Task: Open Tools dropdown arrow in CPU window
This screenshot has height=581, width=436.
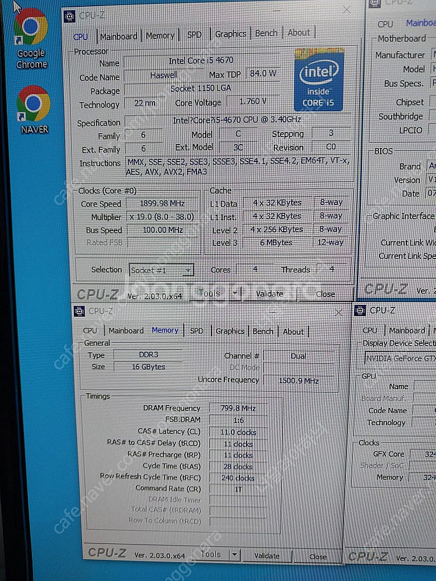Action: pyautogui.click(x=235, y=293)
